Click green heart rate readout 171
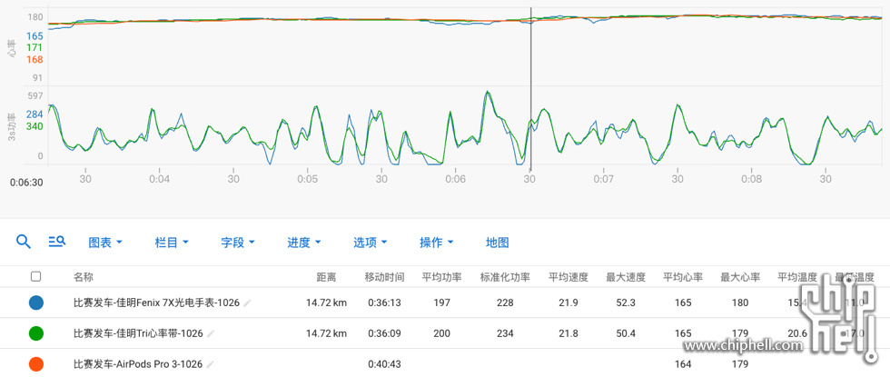Screen dimensions: 890x377 pos(35,47)
